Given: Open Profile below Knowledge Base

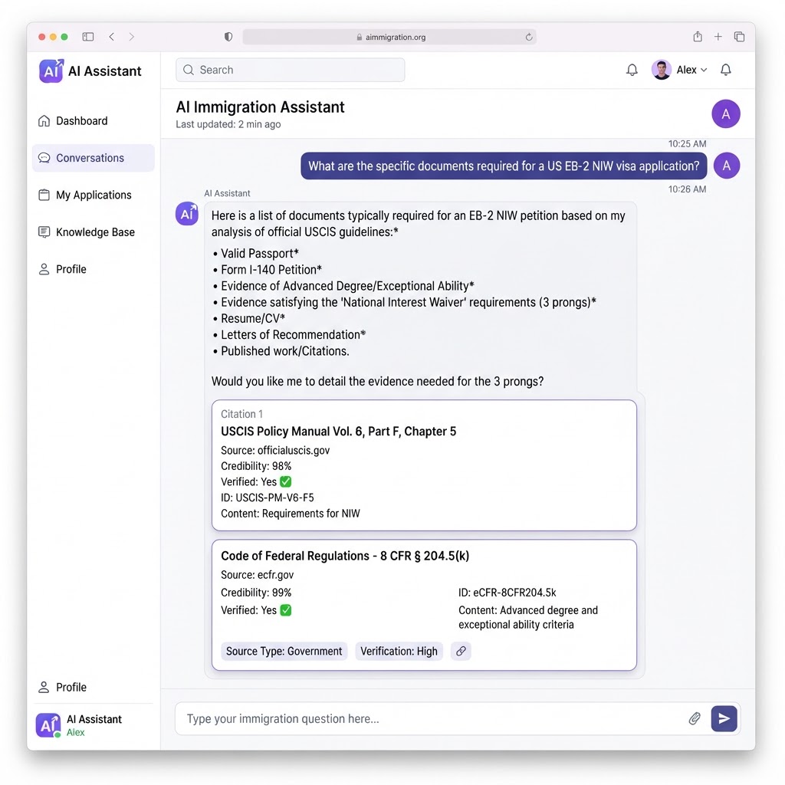Looking at the screenshot, I should pos(94,269).
